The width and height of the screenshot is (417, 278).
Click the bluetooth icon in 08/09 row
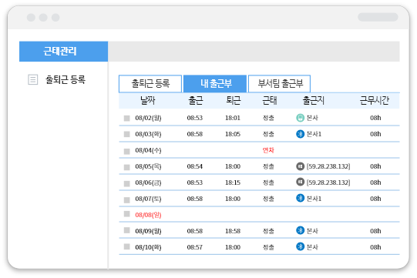[x=301, y=230]
